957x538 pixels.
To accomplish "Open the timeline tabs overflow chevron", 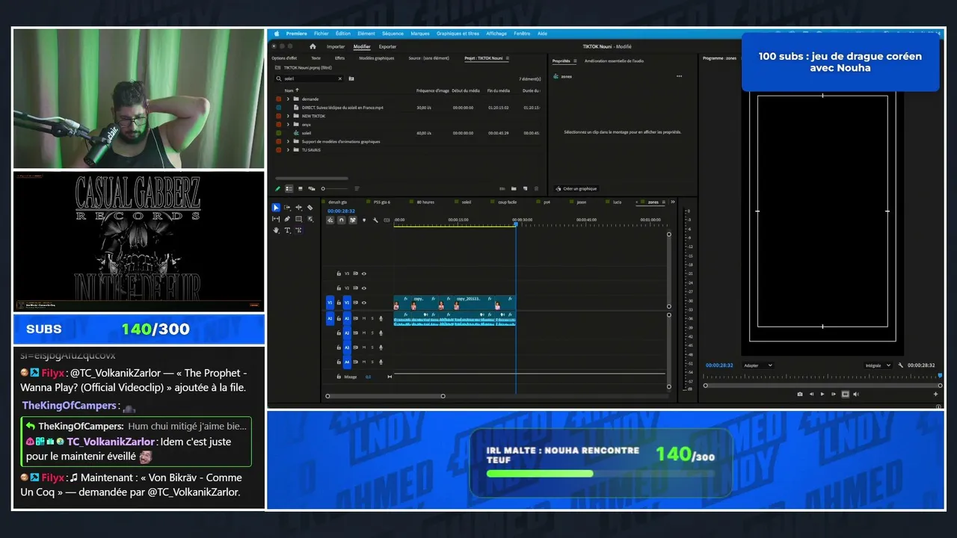I will [x=673, y=202].
